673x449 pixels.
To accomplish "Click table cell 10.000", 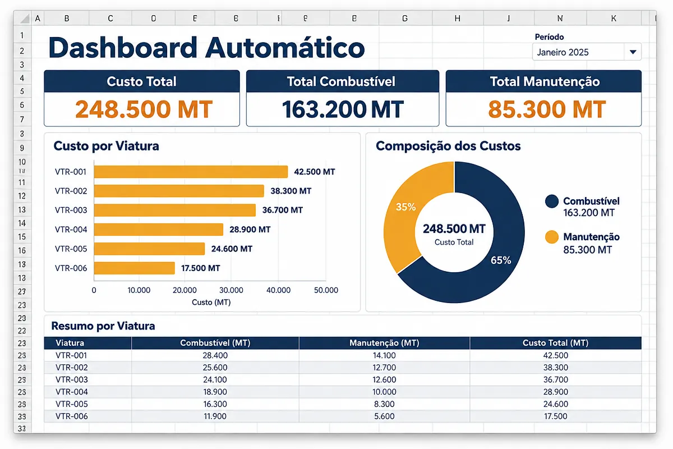I will (384, 392).
